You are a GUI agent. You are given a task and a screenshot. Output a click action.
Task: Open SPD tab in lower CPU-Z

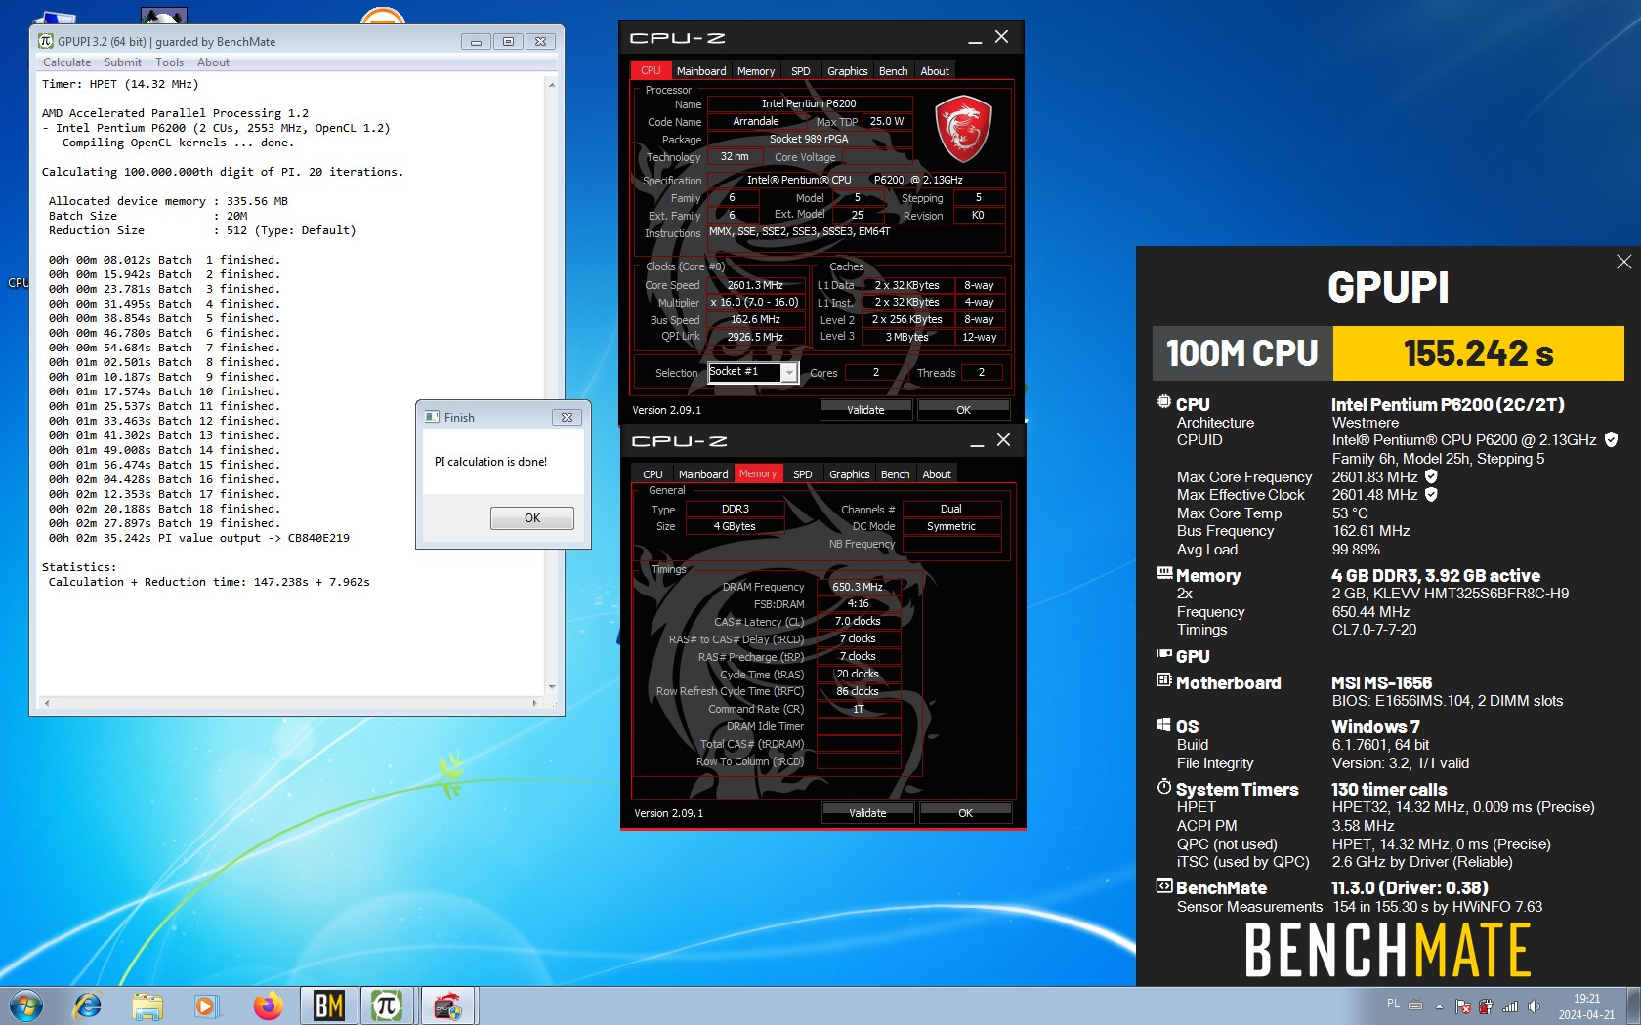pyautogui.click(x=803, y=474)
